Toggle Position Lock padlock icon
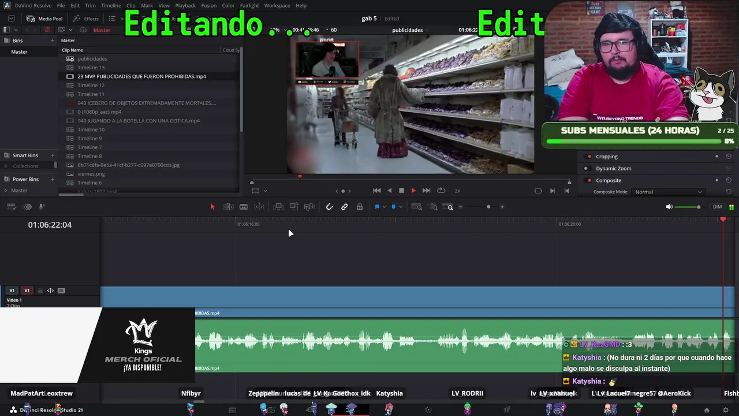The width and height of the screenshot is (739, 416). [x=360, y=207]
